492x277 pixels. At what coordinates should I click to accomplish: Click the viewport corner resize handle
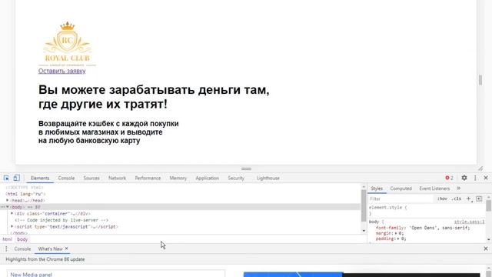[480, 169]
